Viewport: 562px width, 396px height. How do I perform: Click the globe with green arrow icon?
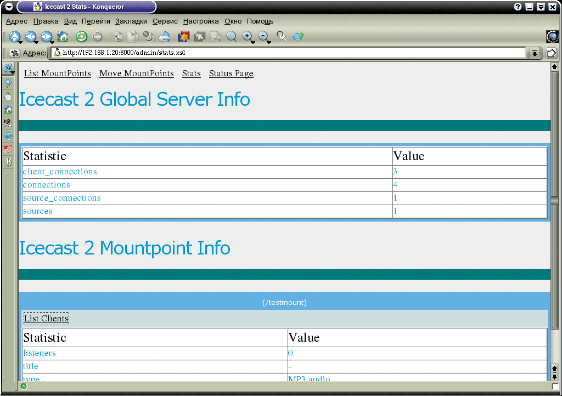click(298, 37)
